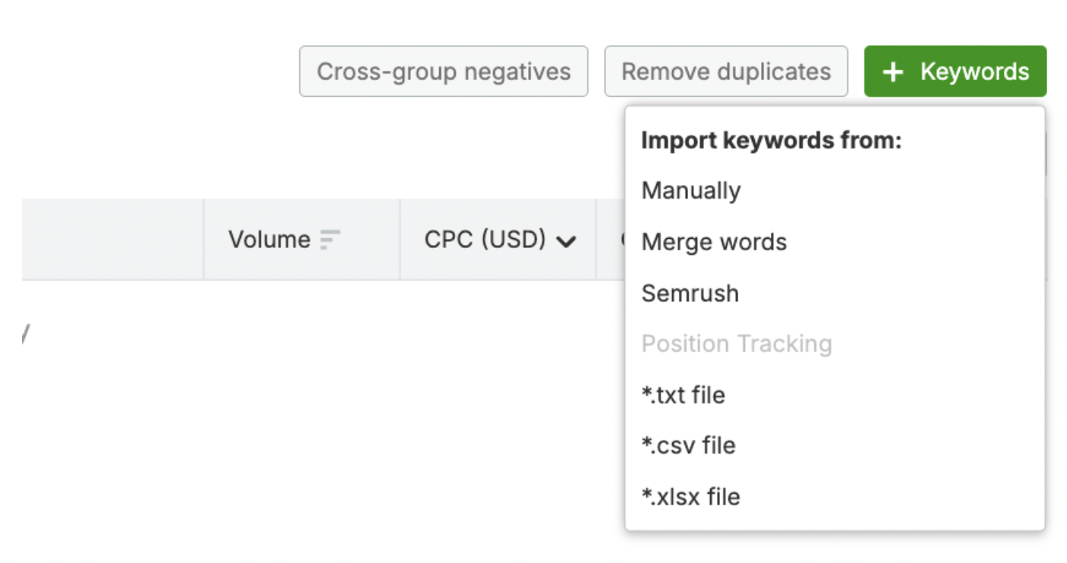Click the Import keywords from heading
The image size is (1067, 563).
click(771, 141)
